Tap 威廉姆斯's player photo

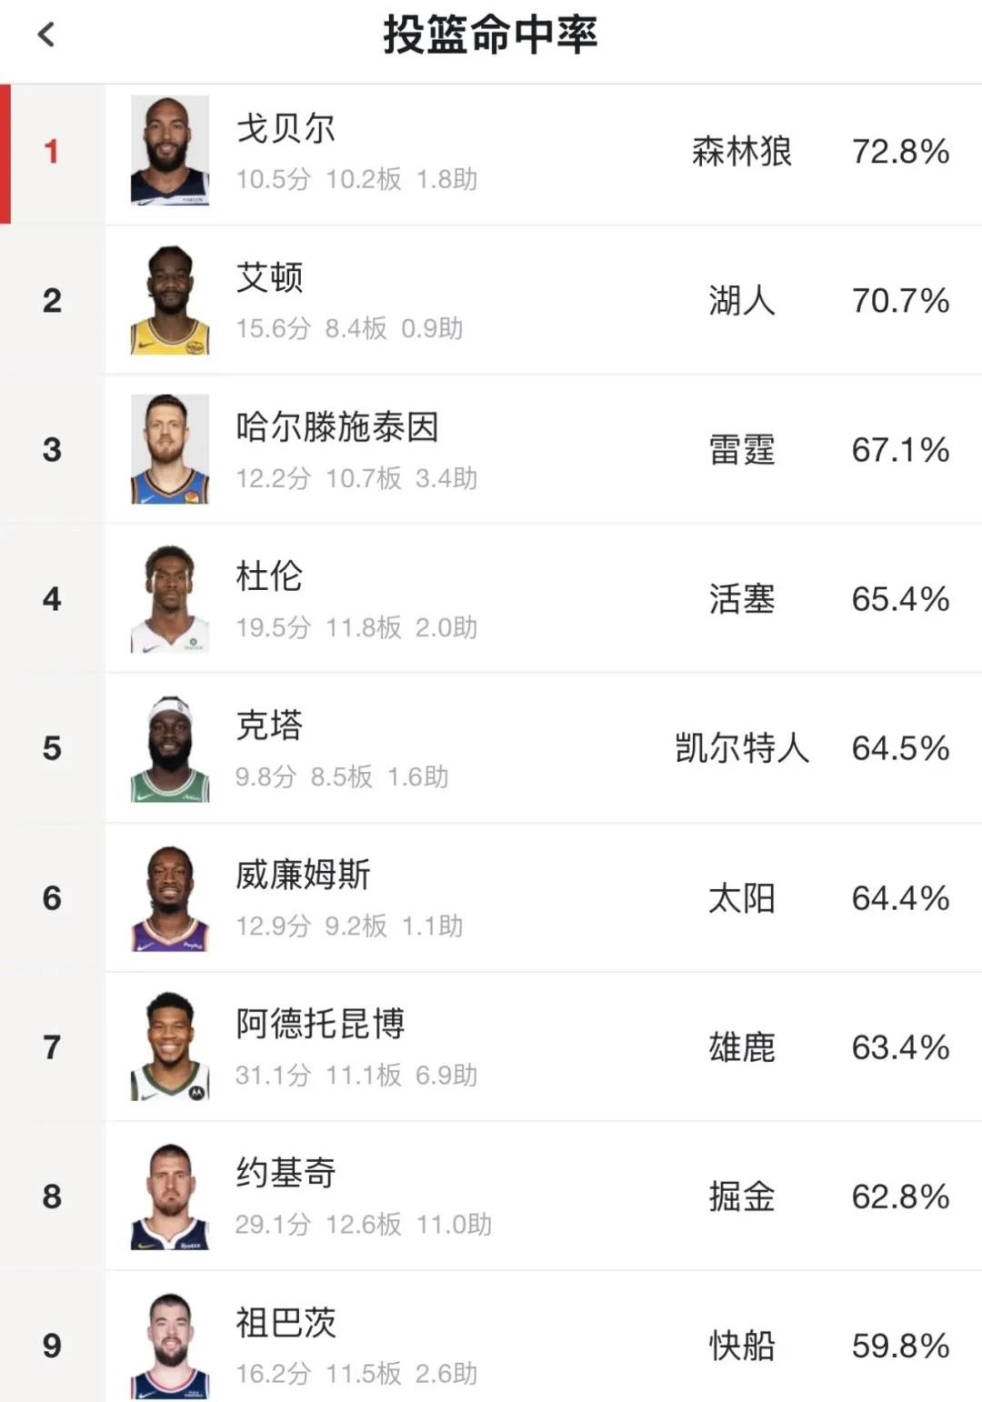point(170,897)
